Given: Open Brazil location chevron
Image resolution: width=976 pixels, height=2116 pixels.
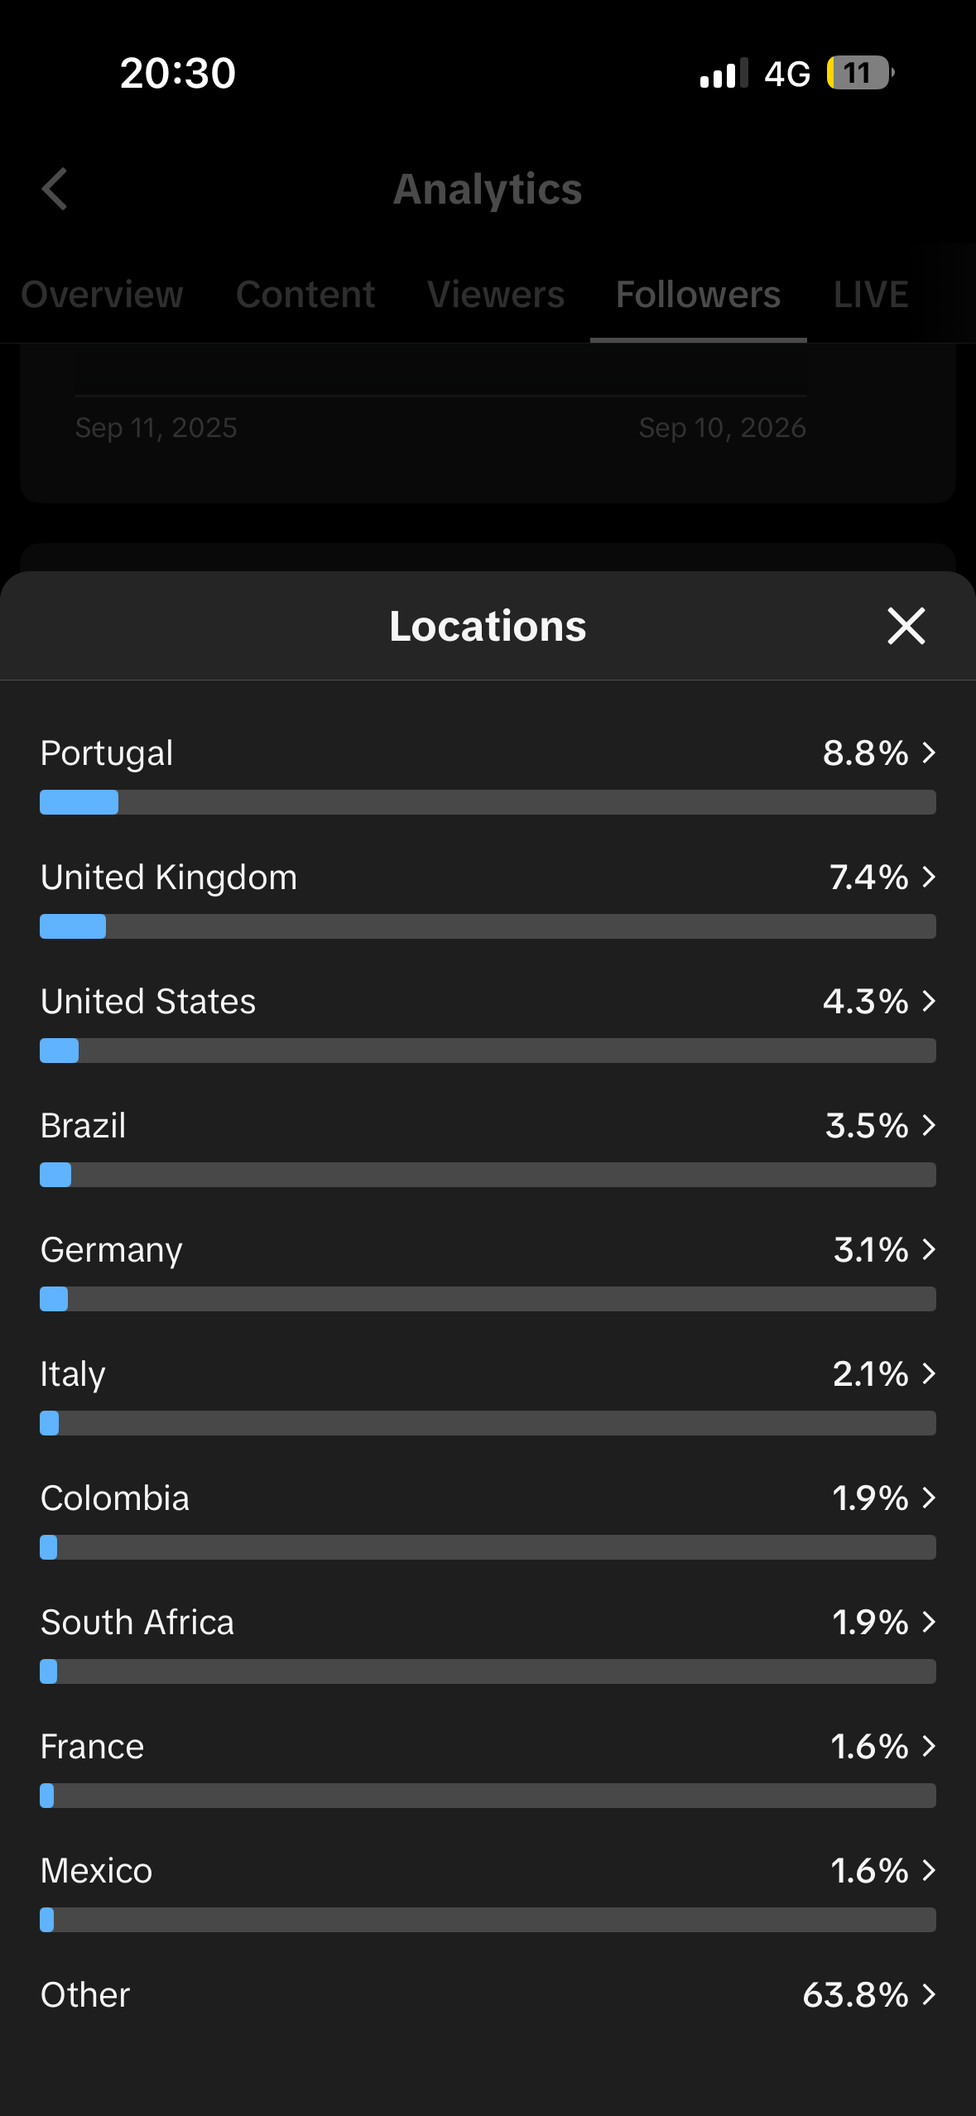Looking at the screenshot, I should pyautogui.click(x=929, y=1125).
